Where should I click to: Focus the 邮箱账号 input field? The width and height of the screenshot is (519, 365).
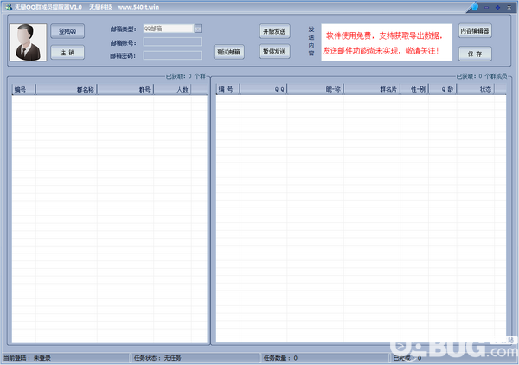[172, 42]
